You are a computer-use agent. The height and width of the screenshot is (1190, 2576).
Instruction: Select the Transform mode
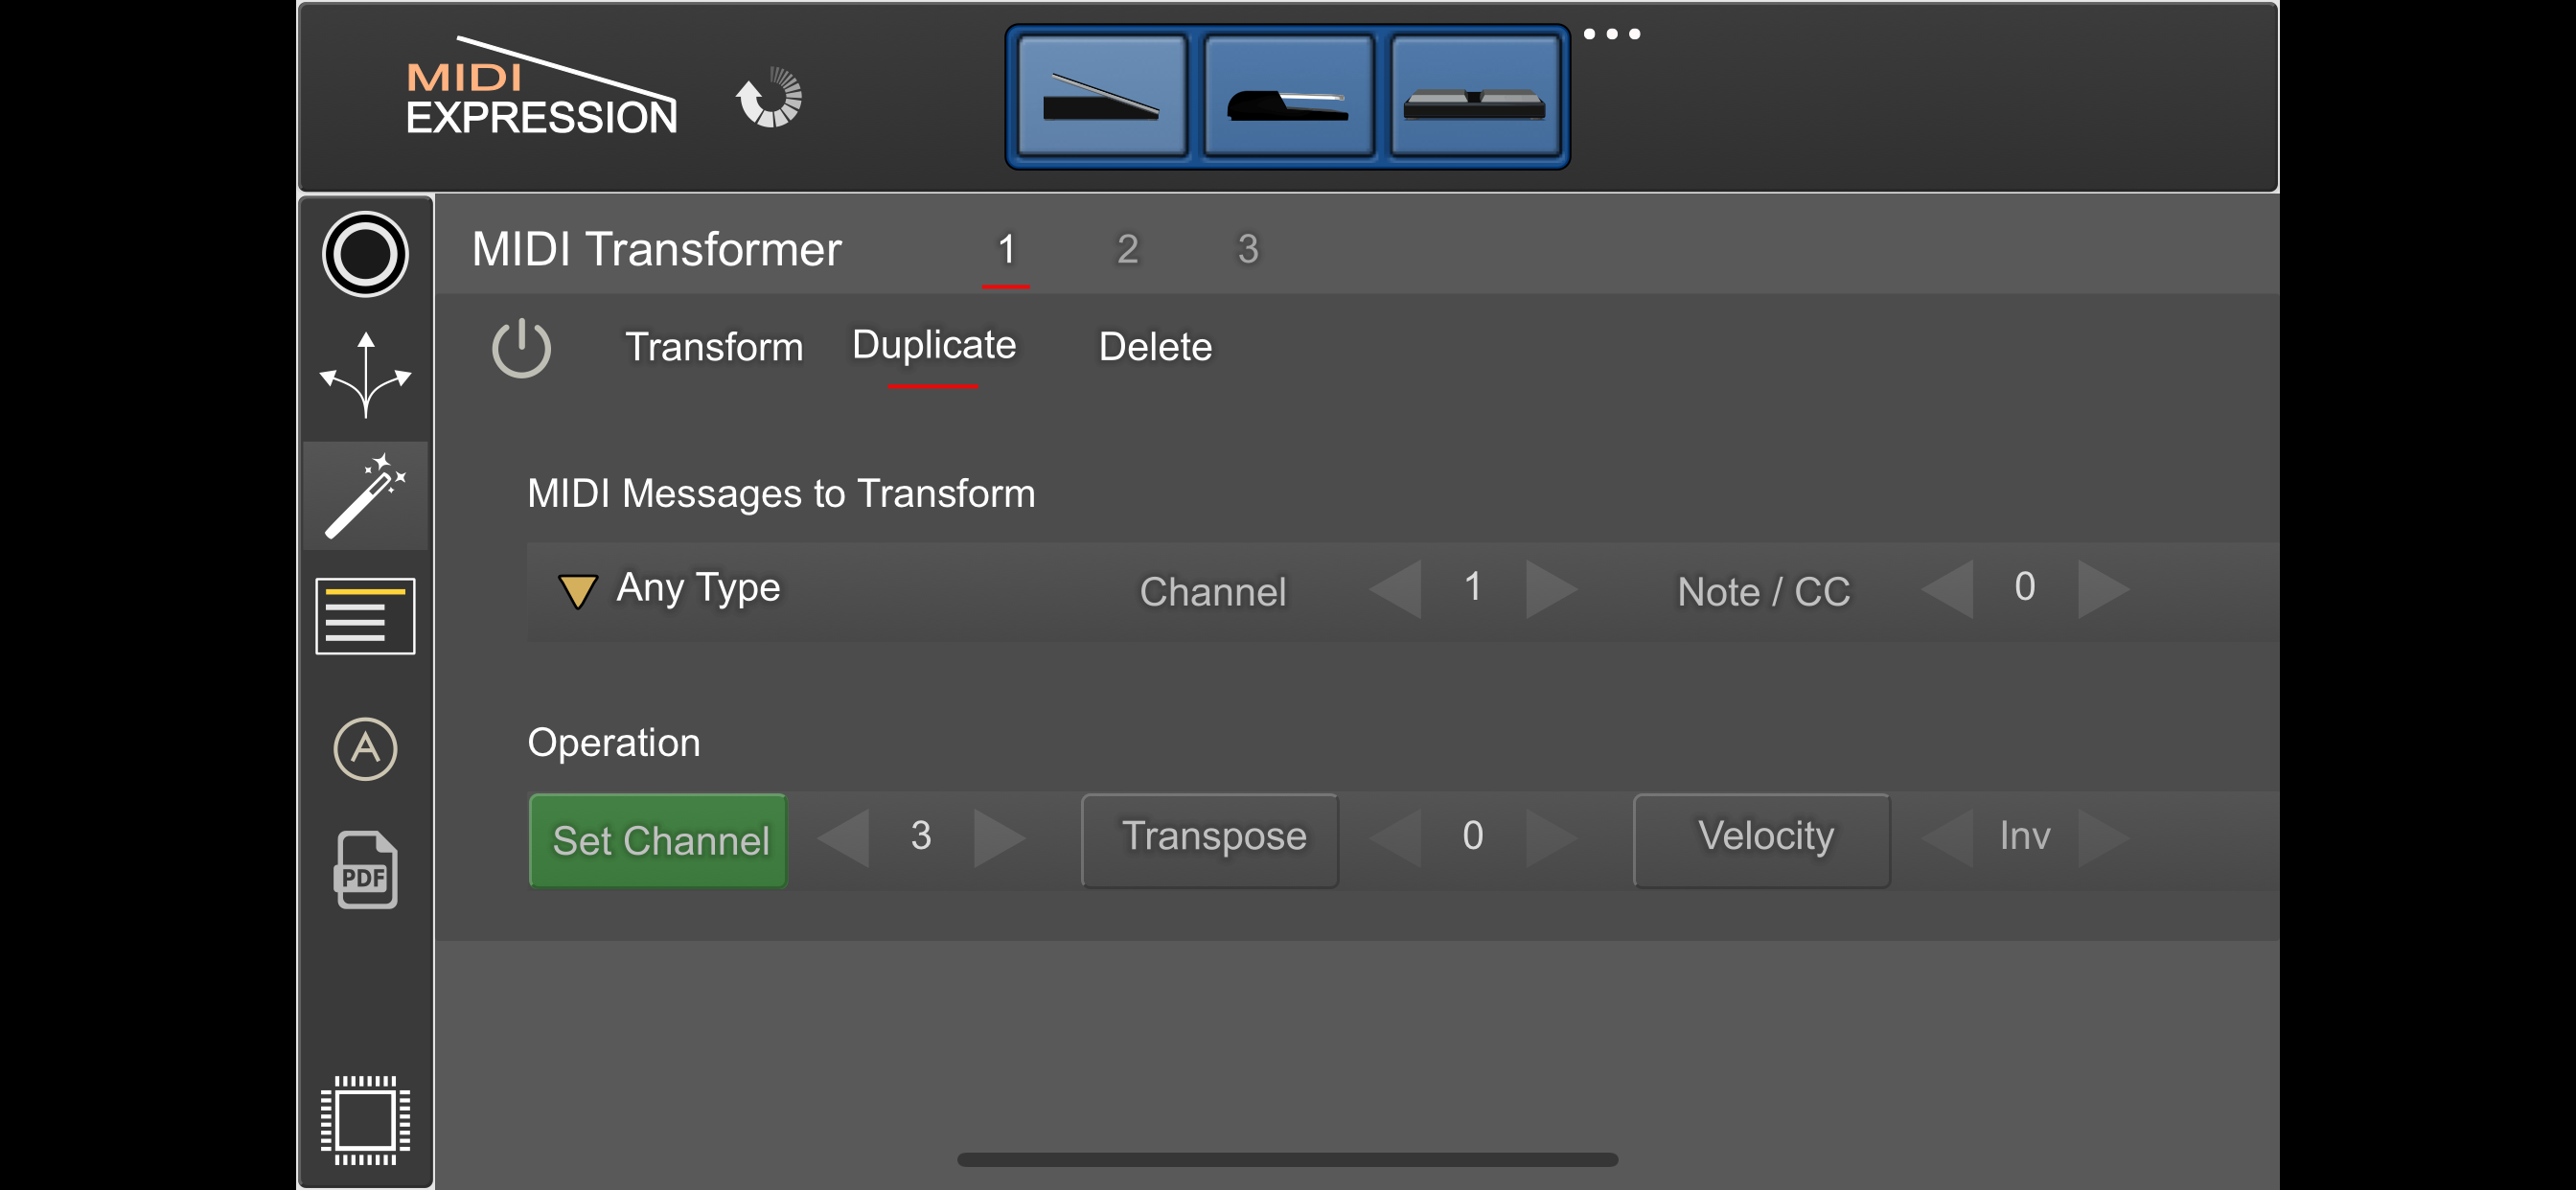tap(714, 347)
